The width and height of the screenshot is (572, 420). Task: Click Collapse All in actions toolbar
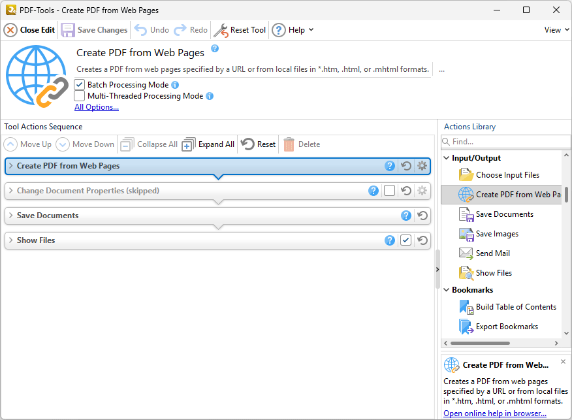[149, 144]
